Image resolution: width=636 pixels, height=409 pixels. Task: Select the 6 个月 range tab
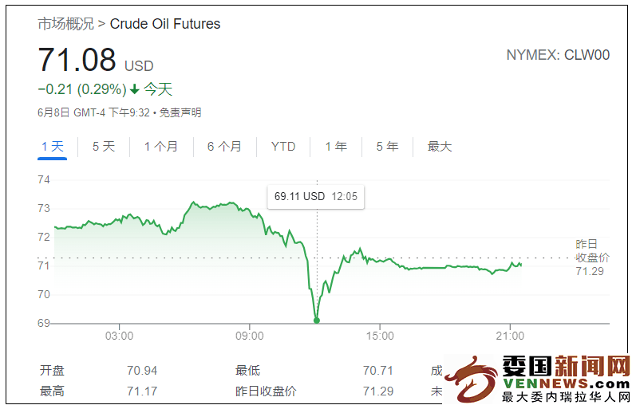click(x=224, y=147)
